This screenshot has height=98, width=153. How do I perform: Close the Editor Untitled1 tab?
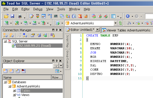(x=97, y=29)
